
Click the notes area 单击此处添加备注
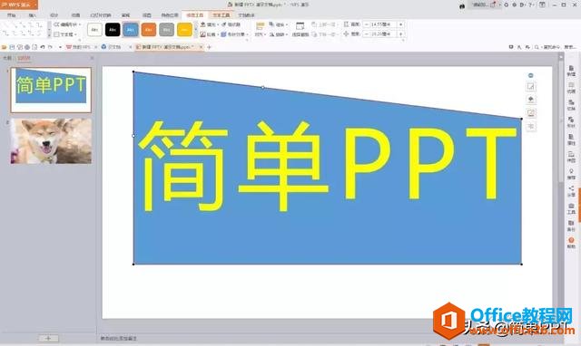pyautogui.click(x=119, y=338)
